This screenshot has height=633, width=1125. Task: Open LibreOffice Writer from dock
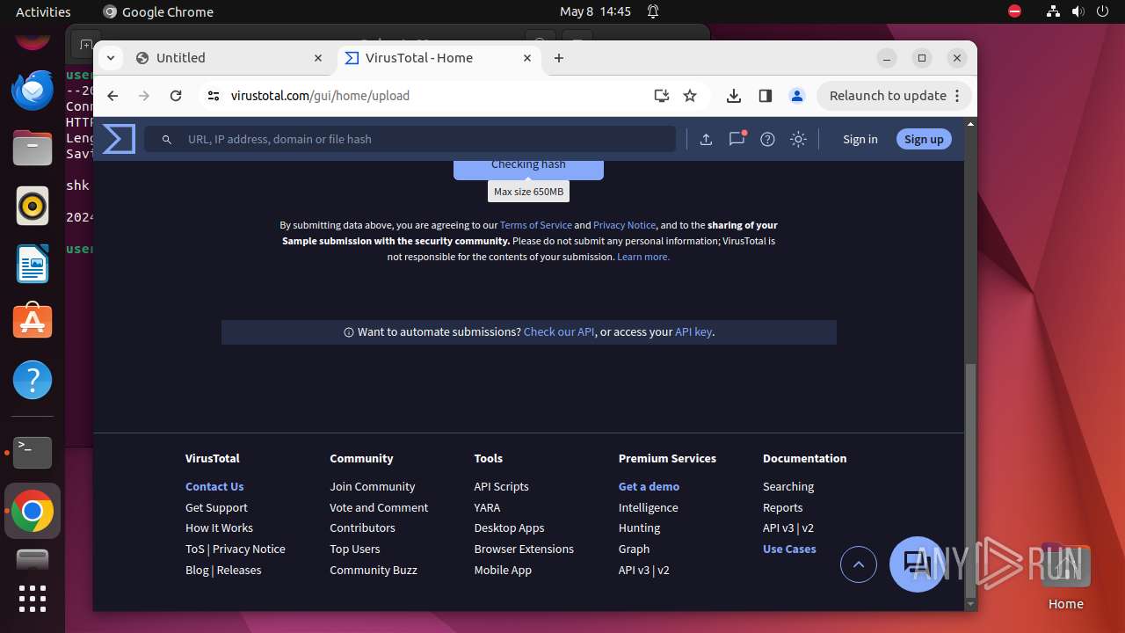[33, 264]
